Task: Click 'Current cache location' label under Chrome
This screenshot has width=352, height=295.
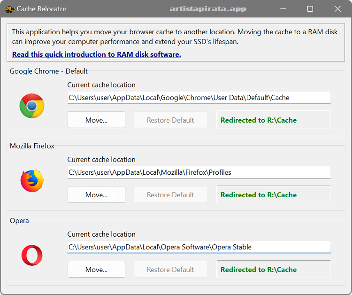Action: [101, 85]
